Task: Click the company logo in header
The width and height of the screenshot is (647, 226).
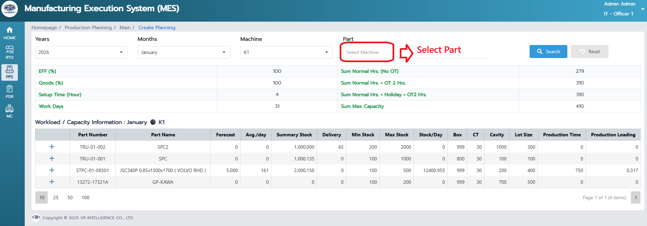Action: point(10,9)
